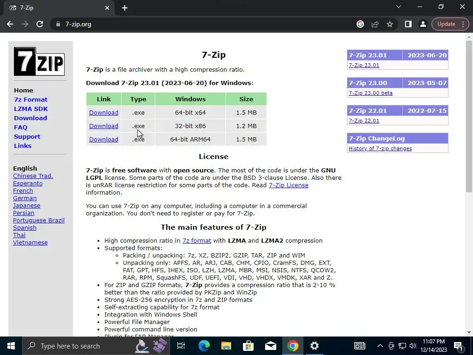Open the FAQ page
Screen dimensions: 473x355
20,128
